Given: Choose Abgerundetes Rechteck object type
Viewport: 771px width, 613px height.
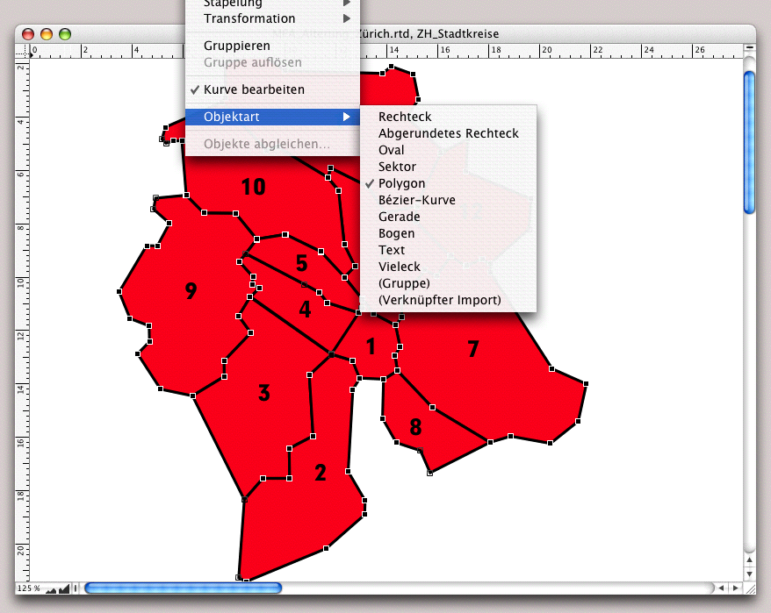Looking at the screenshot, I should pyautogui.click(x=448, y=133).
